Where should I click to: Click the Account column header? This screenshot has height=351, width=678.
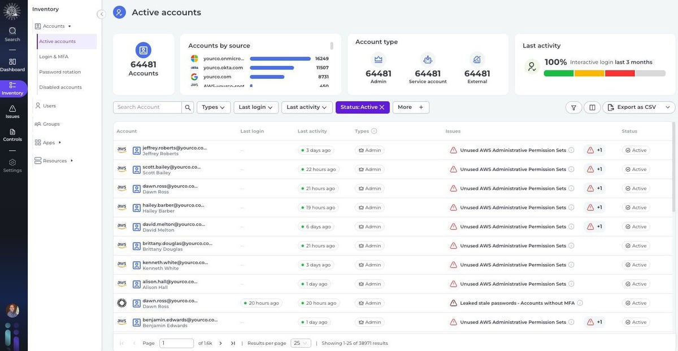(x=127, y=131)
